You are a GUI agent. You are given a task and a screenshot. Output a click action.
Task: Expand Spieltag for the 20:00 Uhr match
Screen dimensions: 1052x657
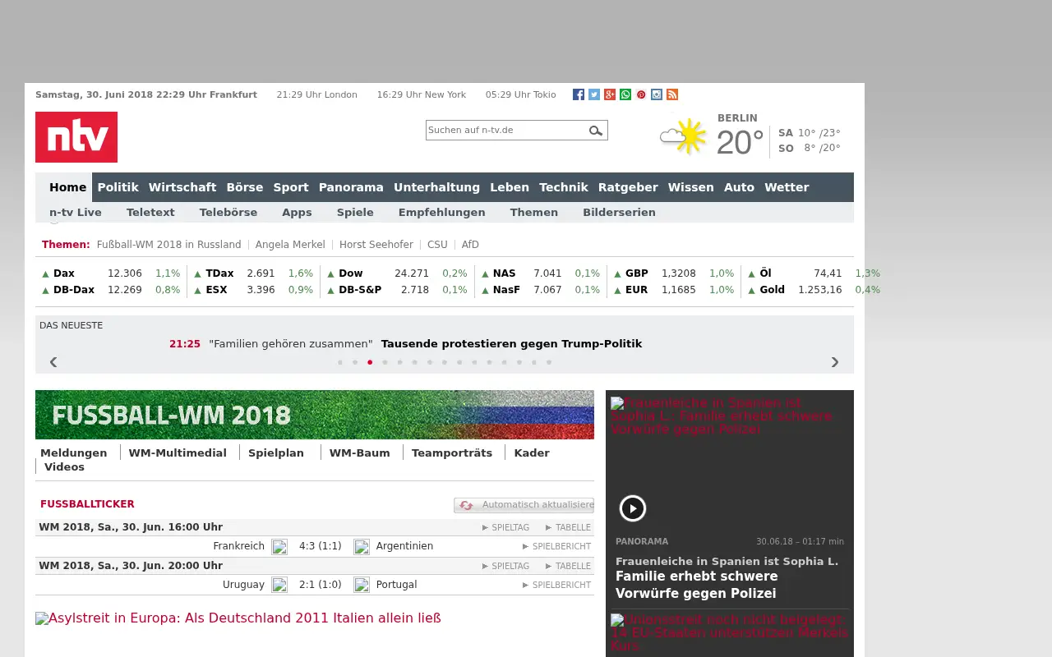(505, 567)
